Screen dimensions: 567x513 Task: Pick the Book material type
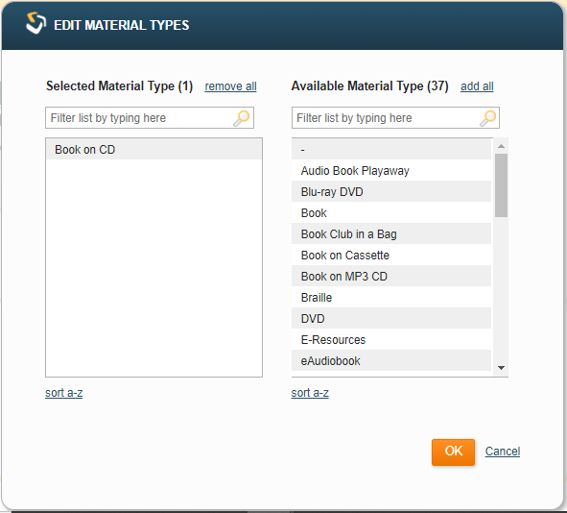click(x=391, y=212)
